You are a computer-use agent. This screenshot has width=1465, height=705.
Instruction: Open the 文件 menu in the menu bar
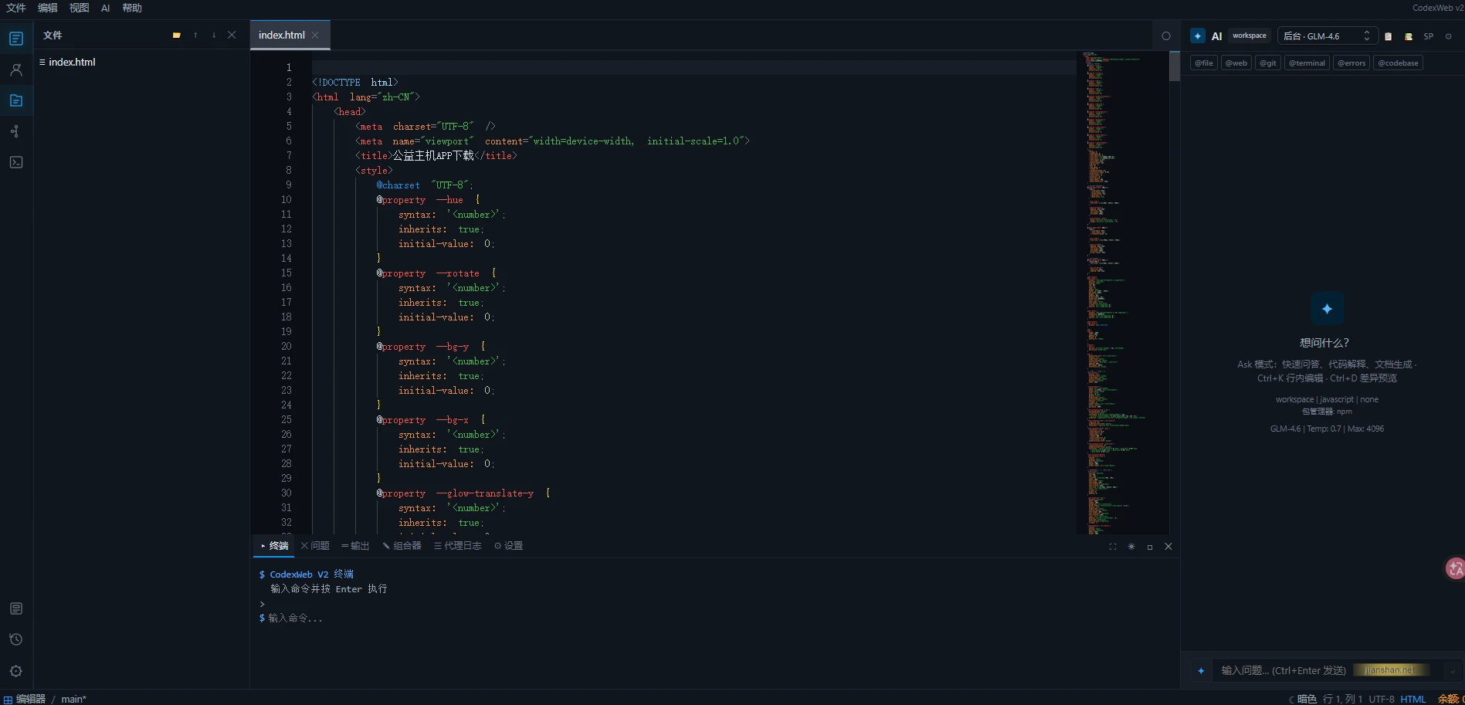point(16,8)
